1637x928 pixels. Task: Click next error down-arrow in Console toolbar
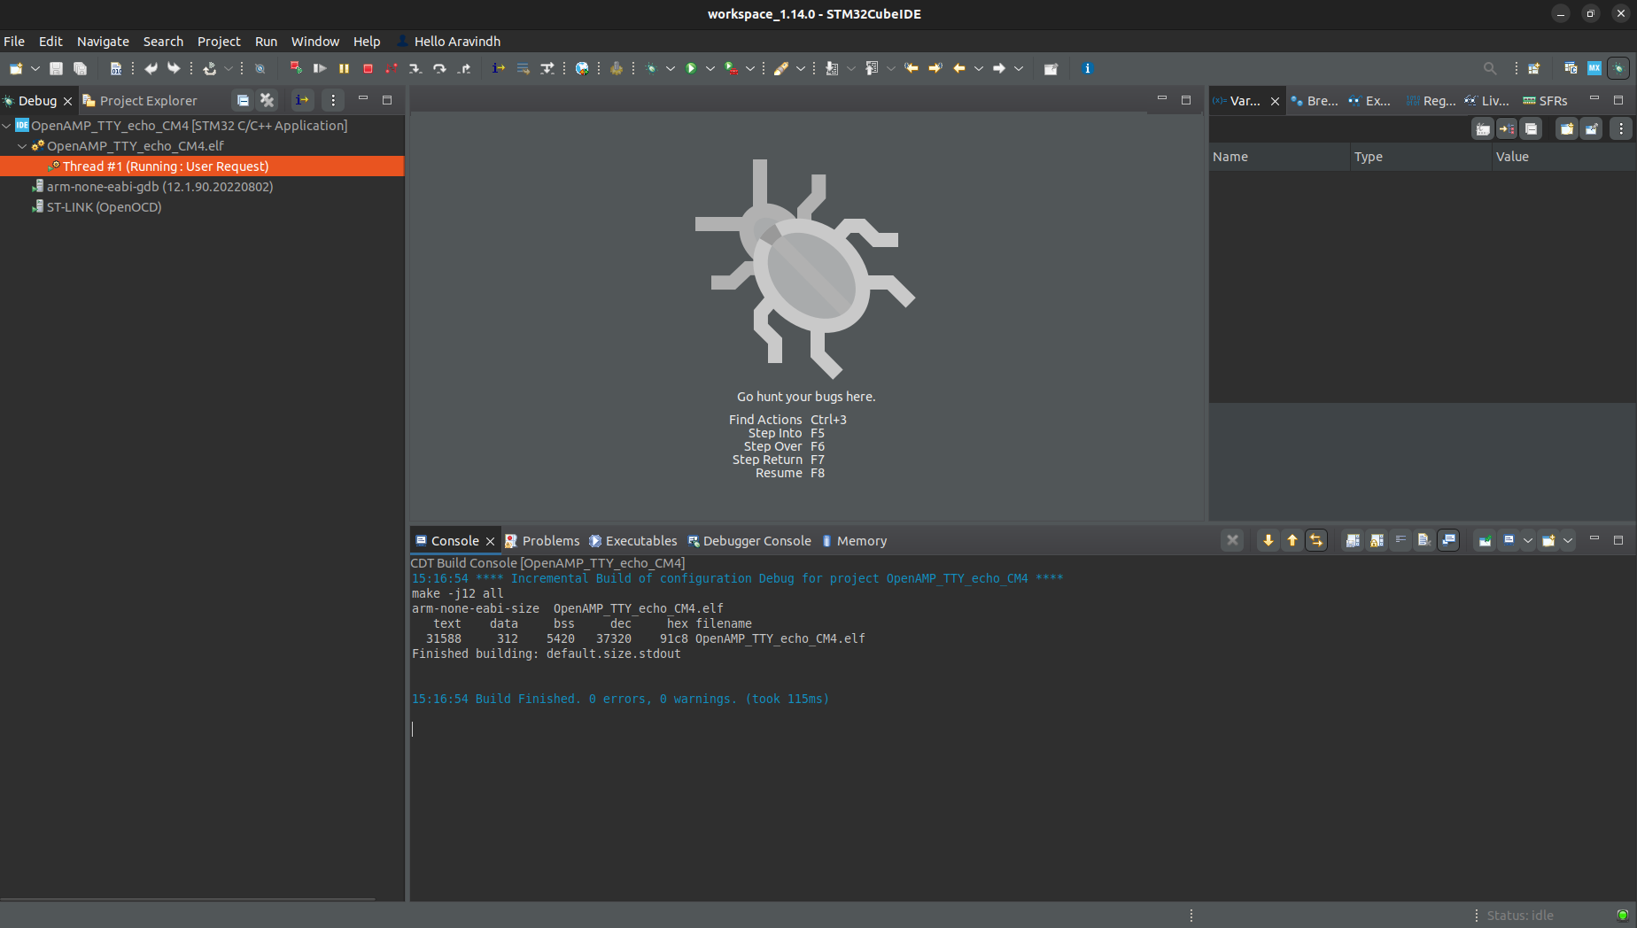[1268, 540]
